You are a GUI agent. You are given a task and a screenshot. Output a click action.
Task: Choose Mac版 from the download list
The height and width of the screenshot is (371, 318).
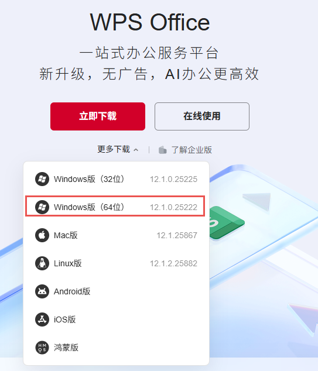click(117, 235)
